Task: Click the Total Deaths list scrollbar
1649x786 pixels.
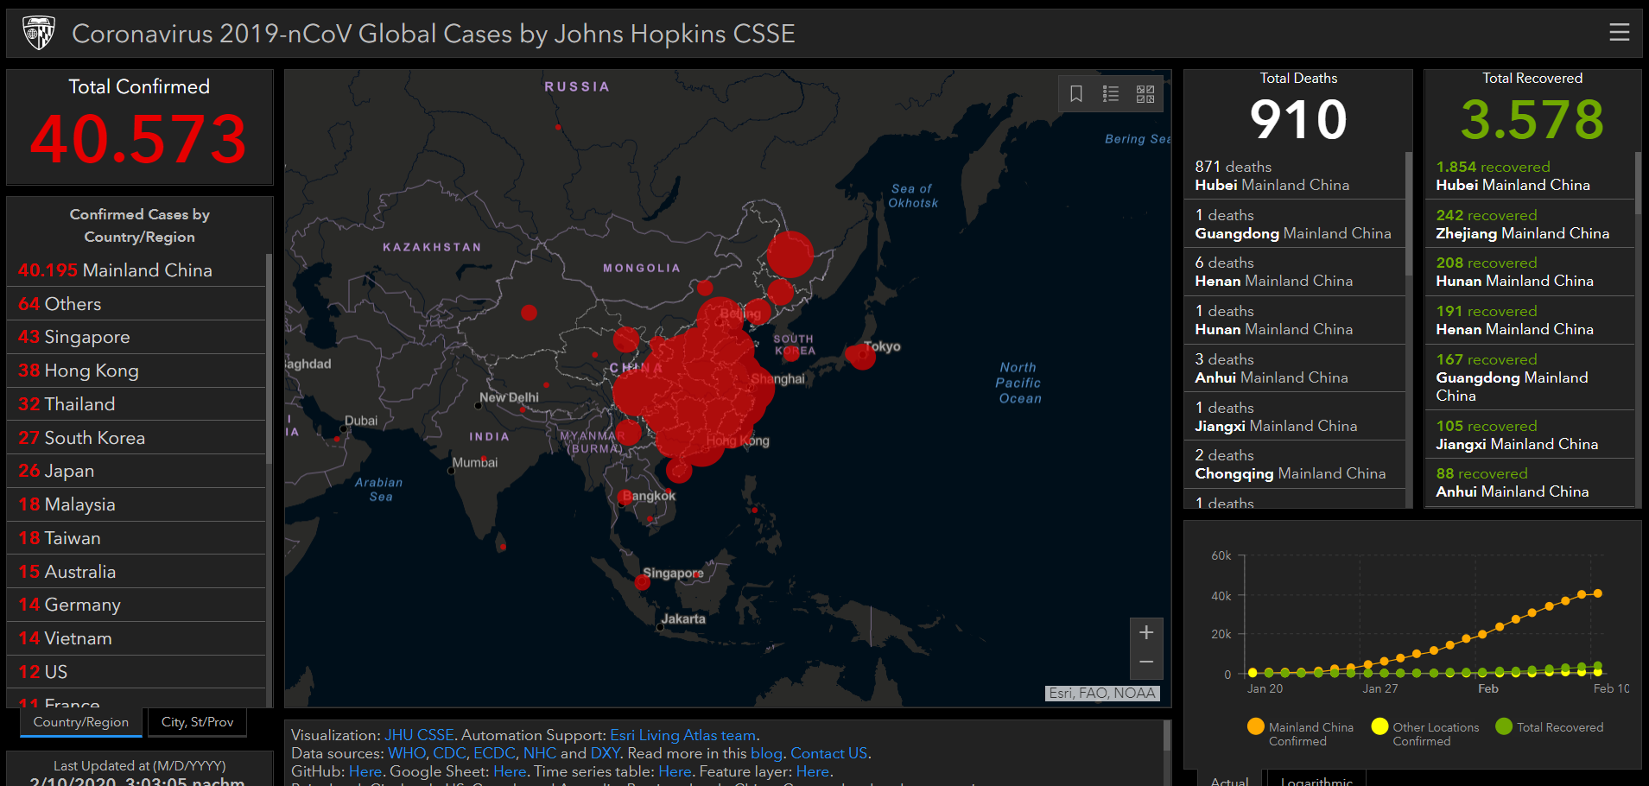Action: click(1409, 213)
